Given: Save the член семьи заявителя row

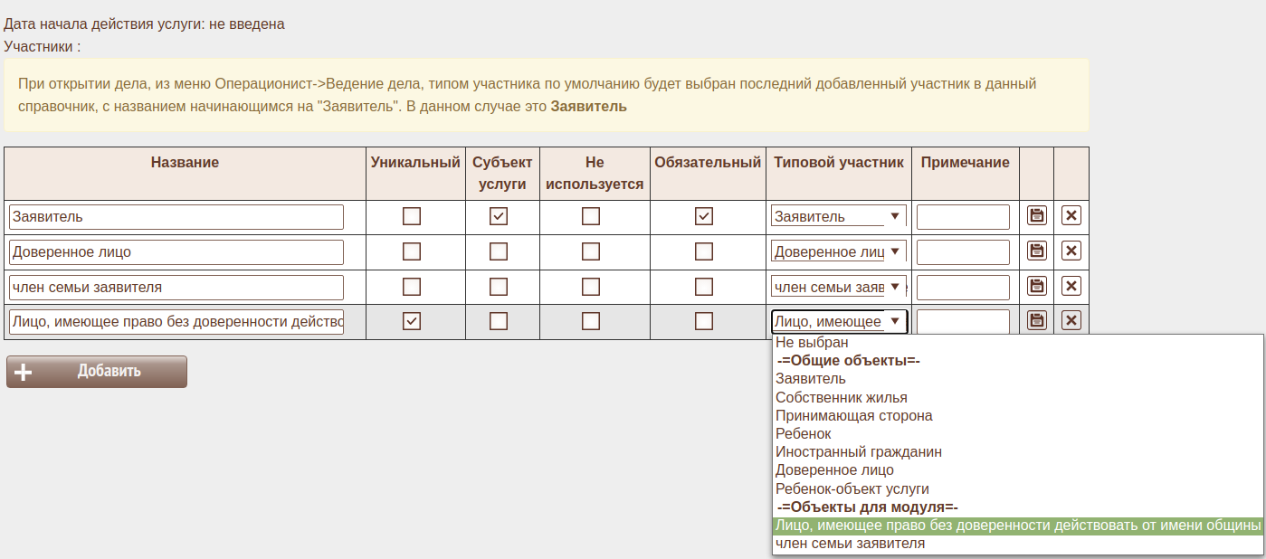Looking at the screenshot, I should 1037,287.
